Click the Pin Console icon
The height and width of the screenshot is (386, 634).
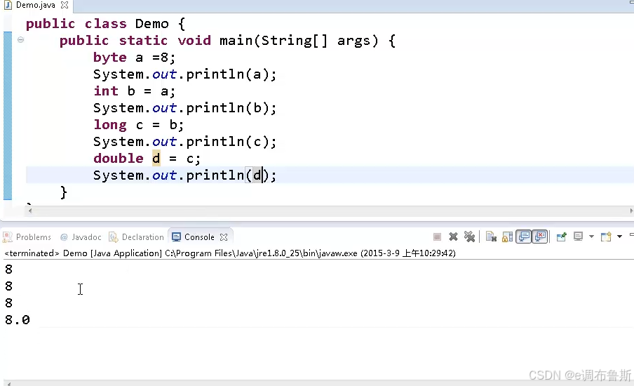[x=561, y=237]
